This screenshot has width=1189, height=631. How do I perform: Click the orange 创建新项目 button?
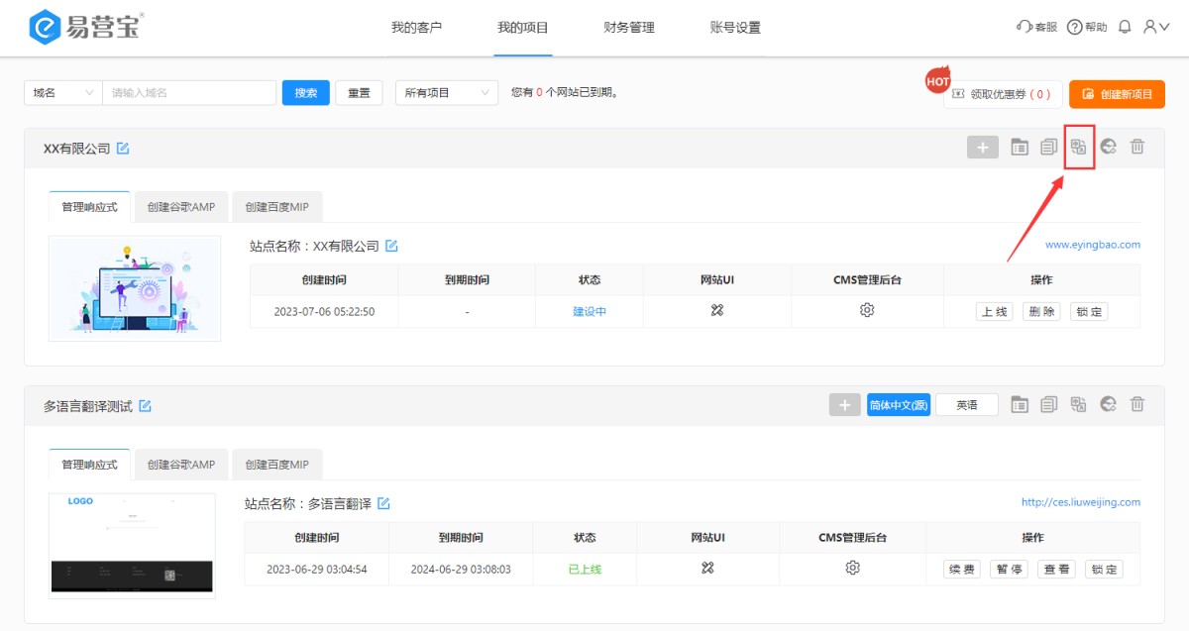[1117, 94]
